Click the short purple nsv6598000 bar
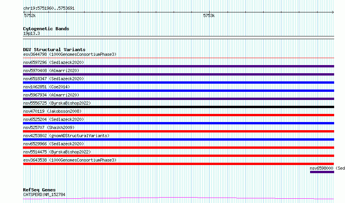This screenshot has width=345, height=203. (322, 172)
